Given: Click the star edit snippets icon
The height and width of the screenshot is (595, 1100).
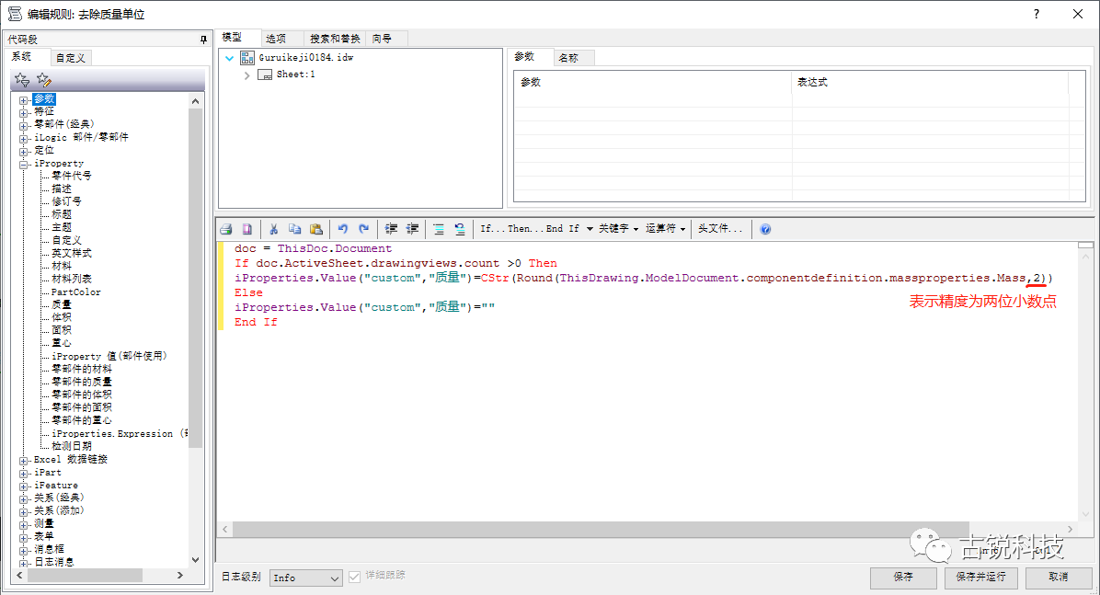Looking at the screenshot, I should coord(43,79).
